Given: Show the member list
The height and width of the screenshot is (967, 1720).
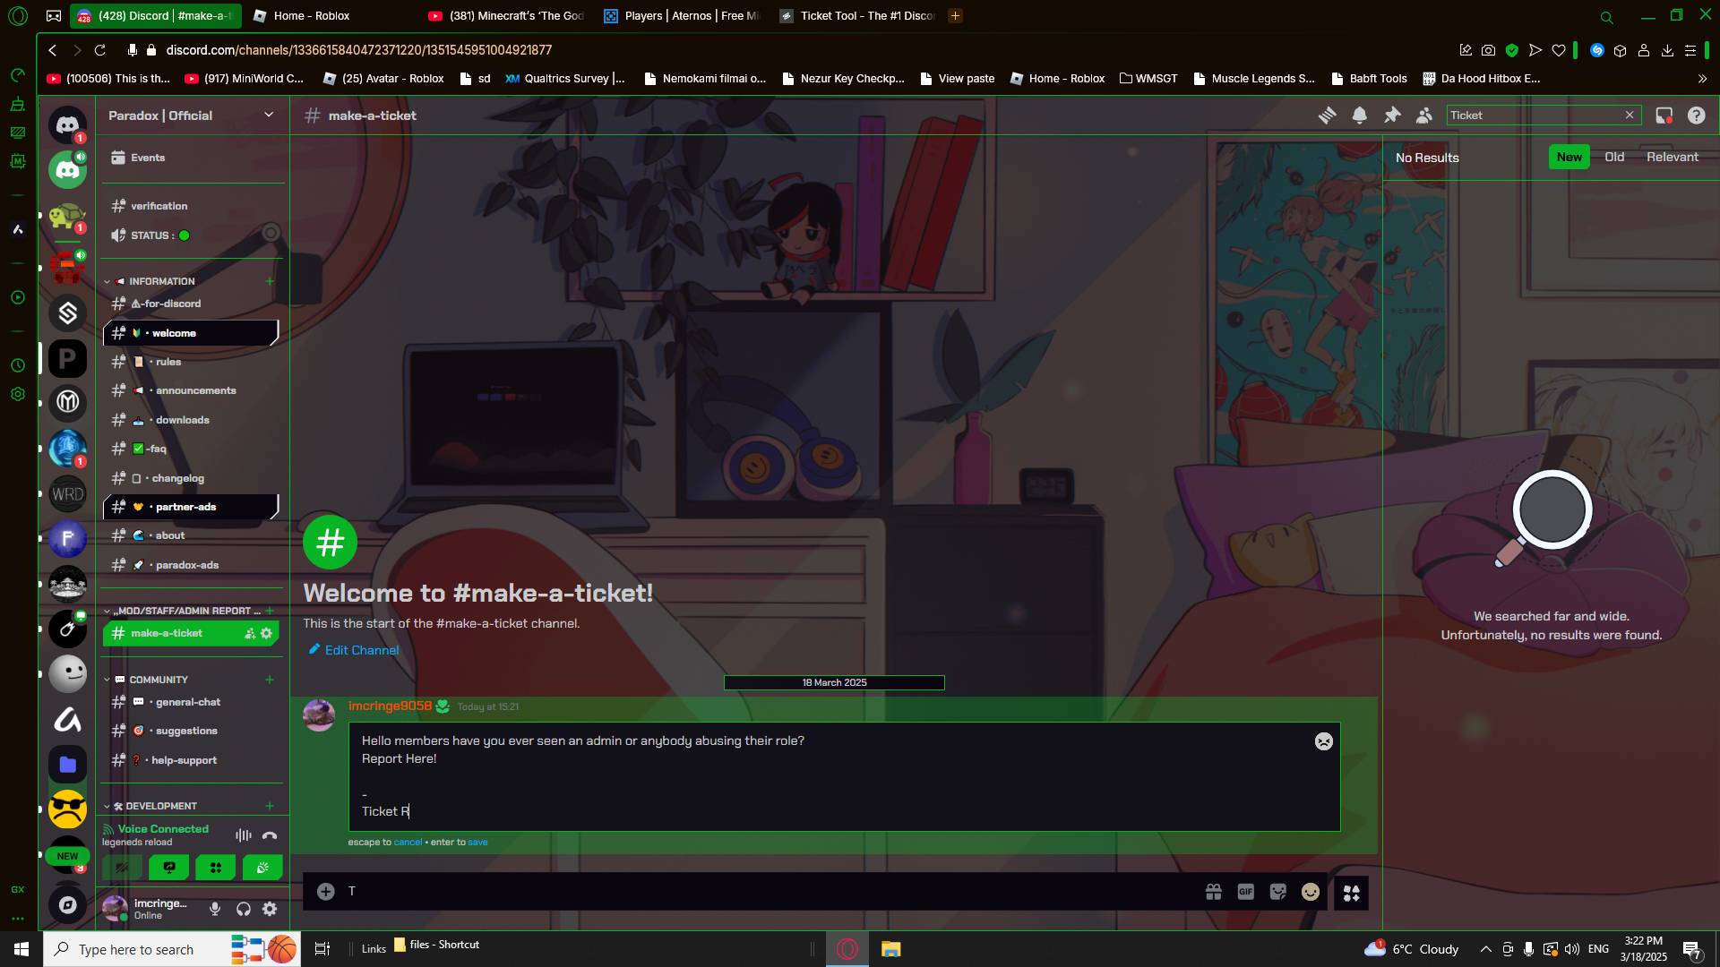Looking at the screenshot, I should (x=1424, y=116).
